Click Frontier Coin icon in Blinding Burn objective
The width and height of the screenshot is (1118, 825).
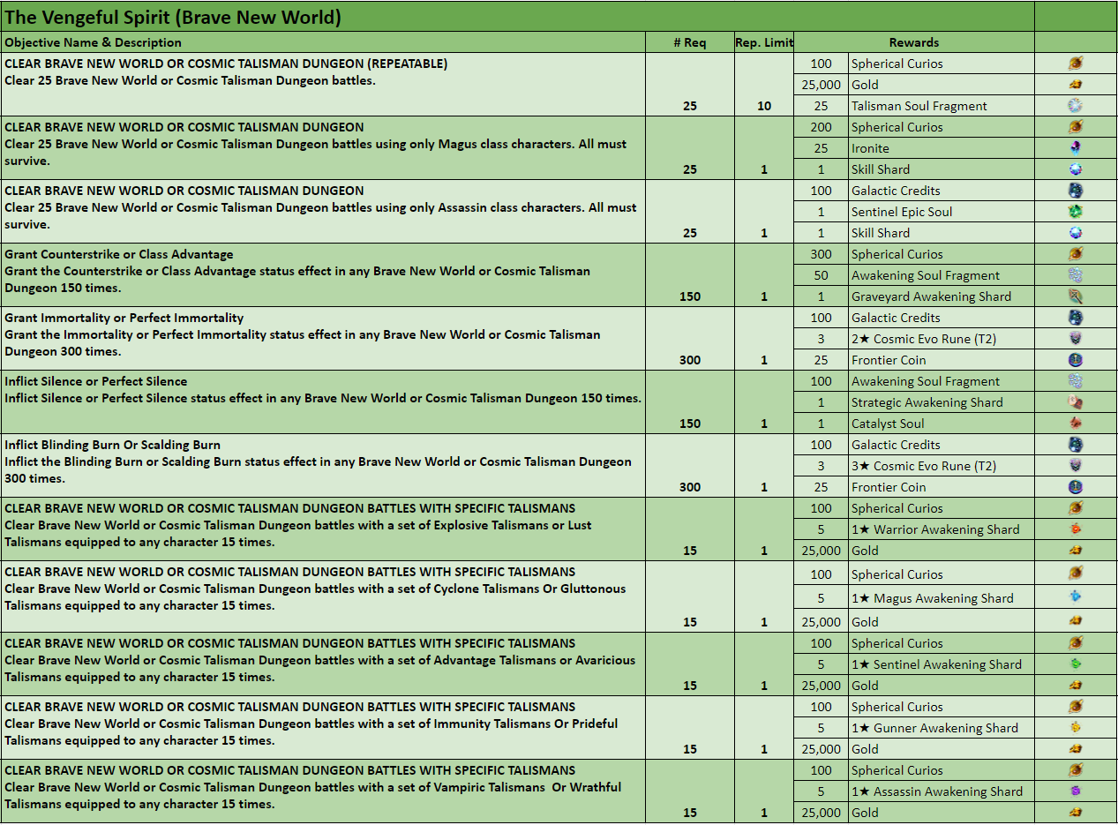click(1075, 487)
